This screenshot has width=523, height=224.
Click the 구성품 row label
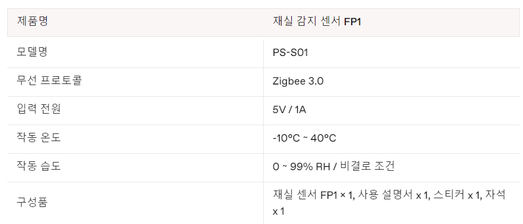click(32, 202)
